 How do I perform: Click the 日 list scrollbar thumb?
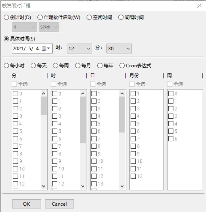[x=122, y=115]
